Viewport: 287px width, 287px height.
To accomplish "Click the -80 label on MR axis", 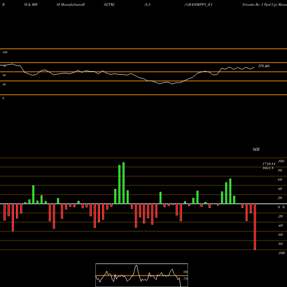I will click(x=280, y=244).
